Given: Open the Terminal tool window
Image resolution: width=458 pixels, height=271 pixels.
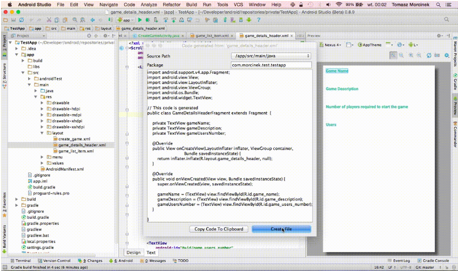Looking at the screenshot, I should 21,261.
